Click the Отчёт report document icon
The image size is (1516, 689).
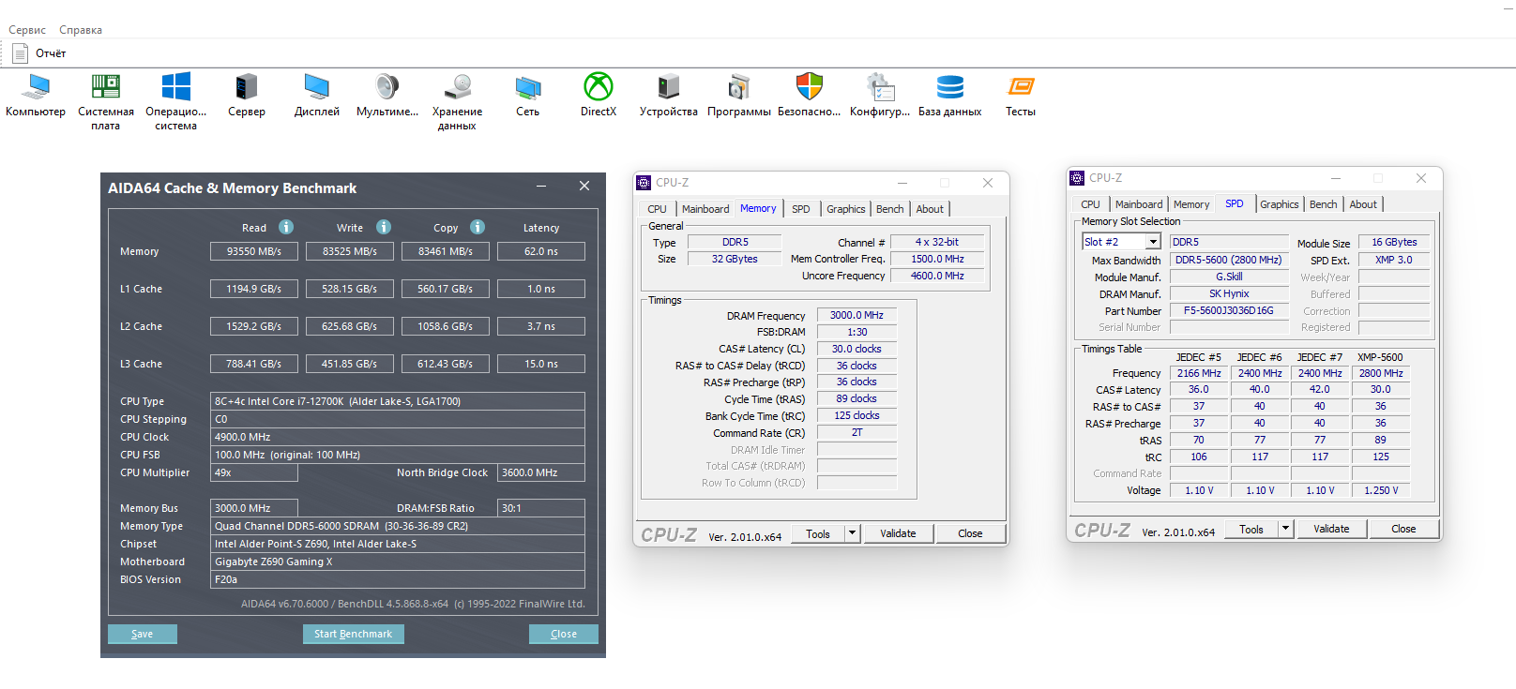point(20,53)
